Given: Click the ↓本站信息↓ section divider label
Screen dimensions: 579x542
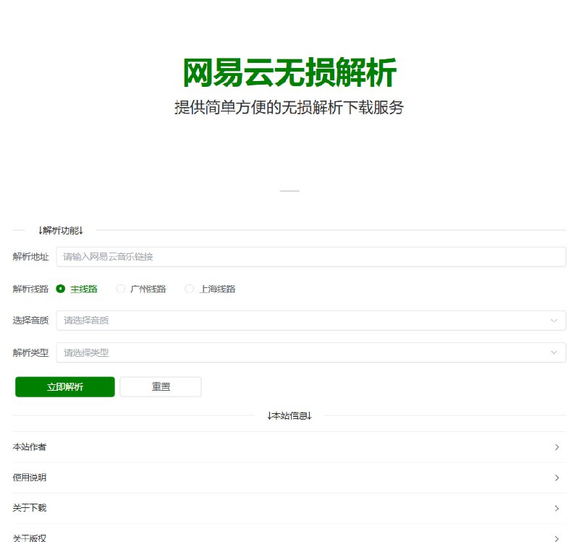Looking at the screenshot, I should [289, 416].
